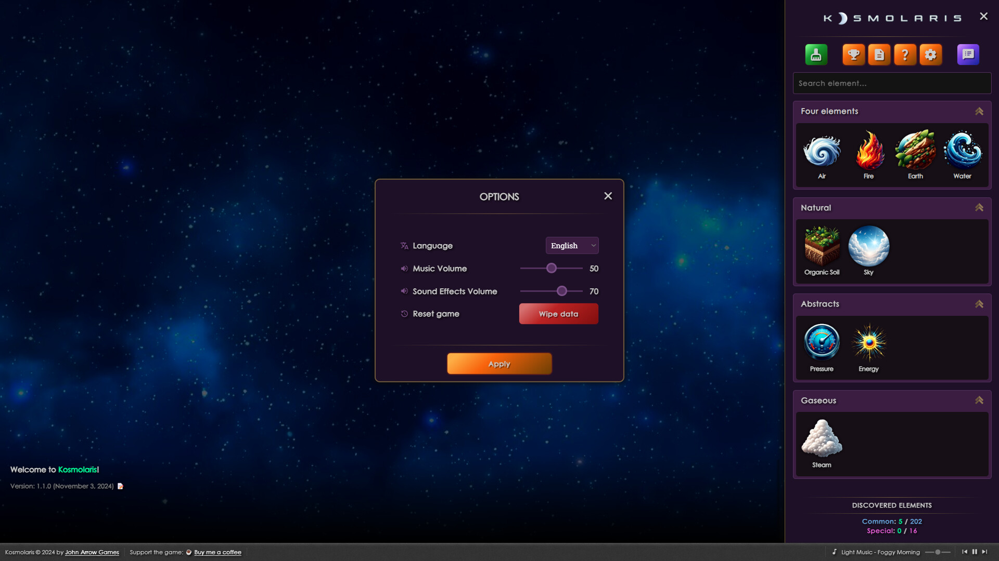The image size is (999, 561).
Task: Select the Fire element icon
Action: coord(868,152)
